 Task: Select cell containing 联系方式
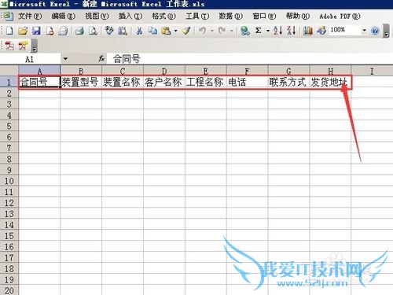click(288, 82)
